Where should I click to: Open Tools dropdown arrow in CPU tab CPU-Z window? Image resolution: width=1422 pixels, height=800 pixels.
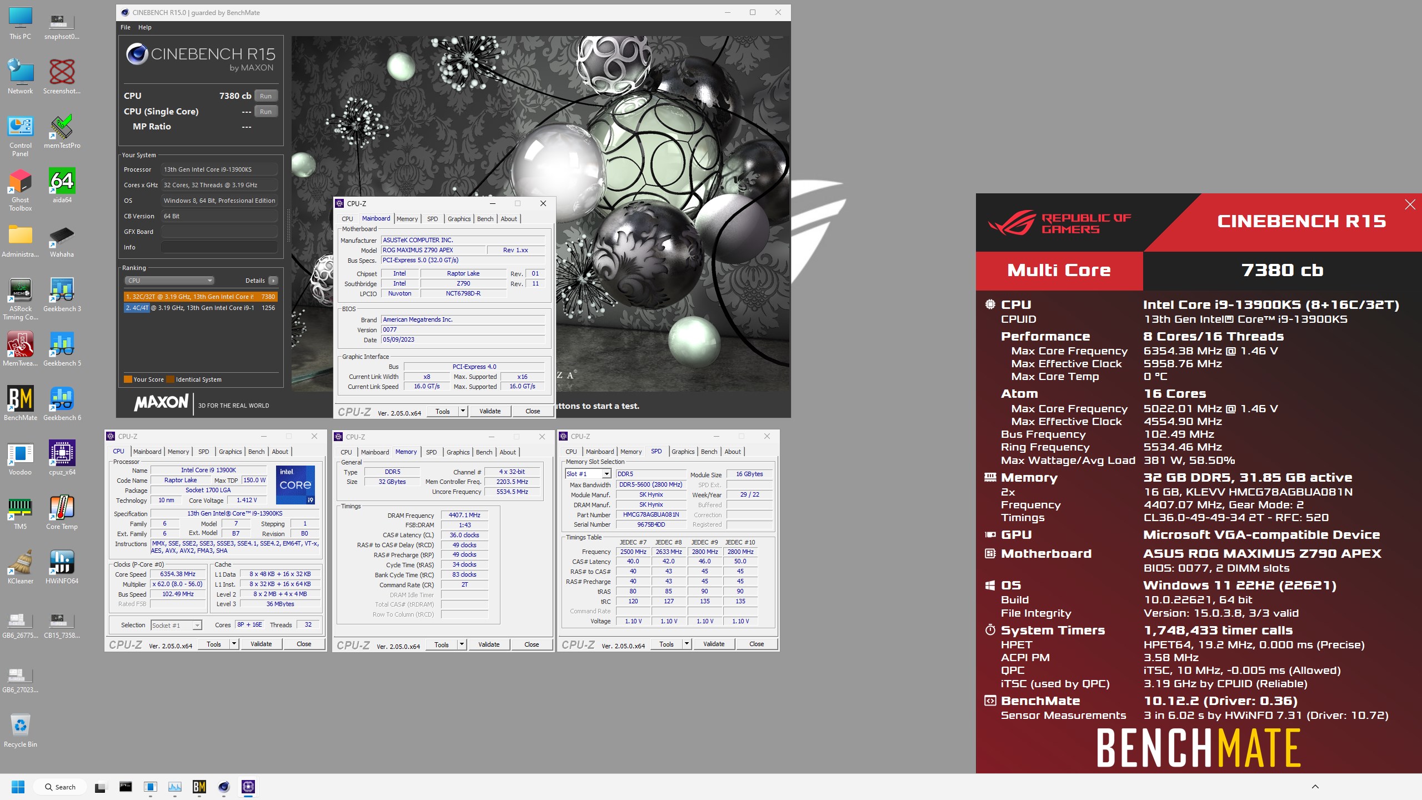234,644
